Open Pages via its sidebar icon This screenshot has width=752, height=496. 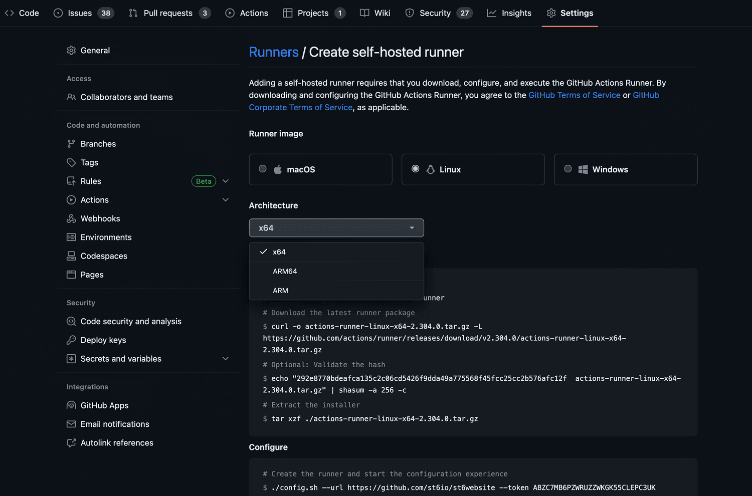(71, 275)
